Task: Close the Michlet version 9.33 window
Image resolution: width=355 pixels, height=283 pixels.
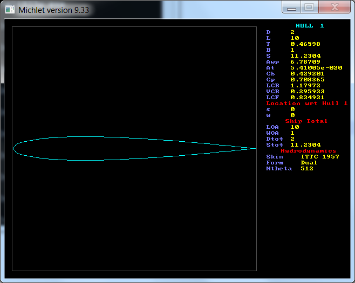Action: click(x=334, y=8)
